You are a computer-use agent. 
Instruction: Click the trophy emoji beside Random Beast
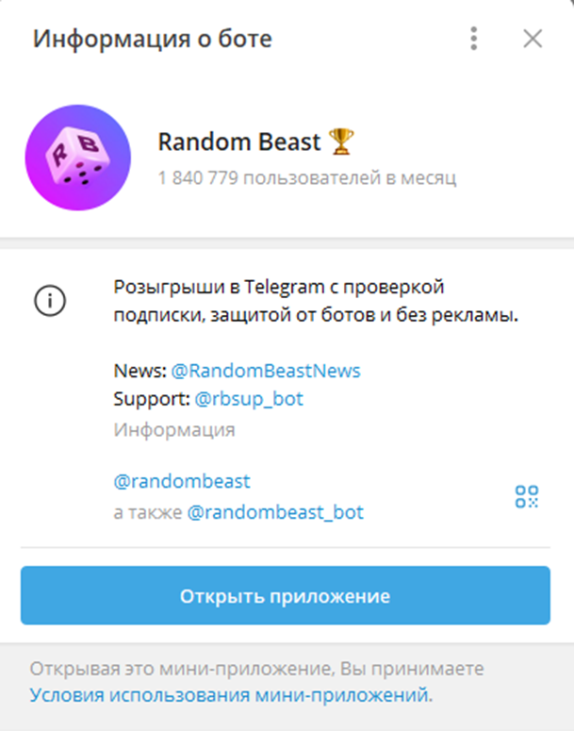(x=341, y=141)
